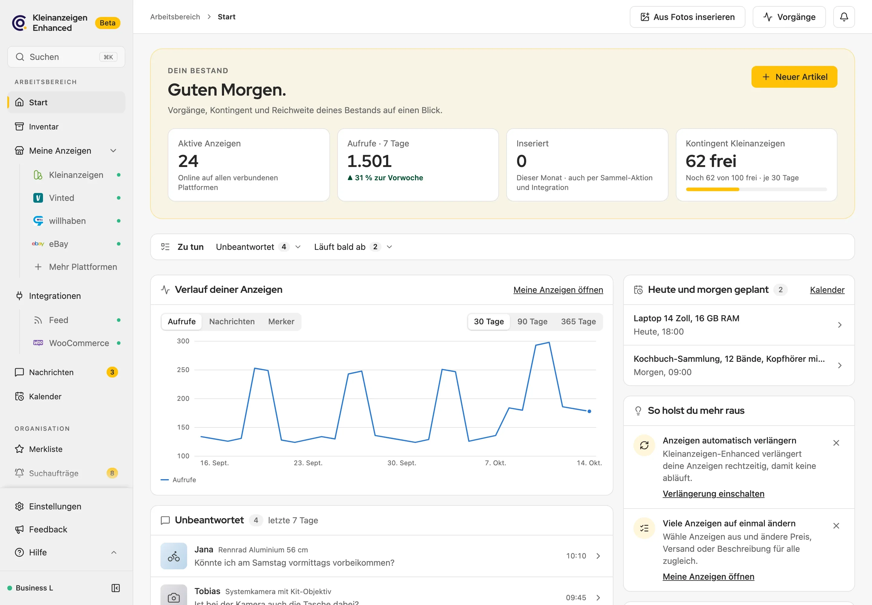
Task: Switch chart to Nachrichten tab
Action: 231,322
